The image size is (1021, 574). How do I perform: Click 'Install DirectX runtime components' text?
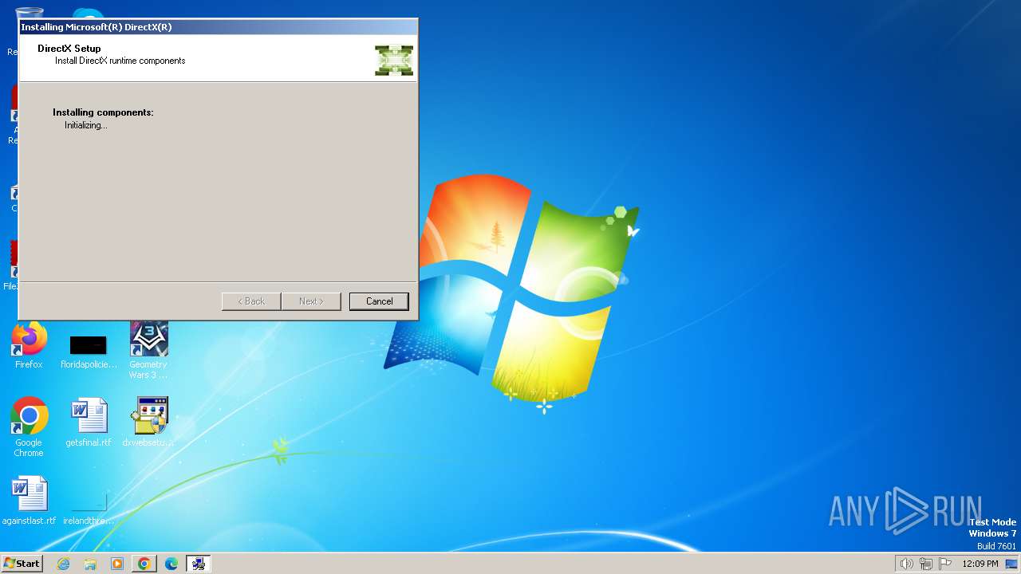pos(120,61)
